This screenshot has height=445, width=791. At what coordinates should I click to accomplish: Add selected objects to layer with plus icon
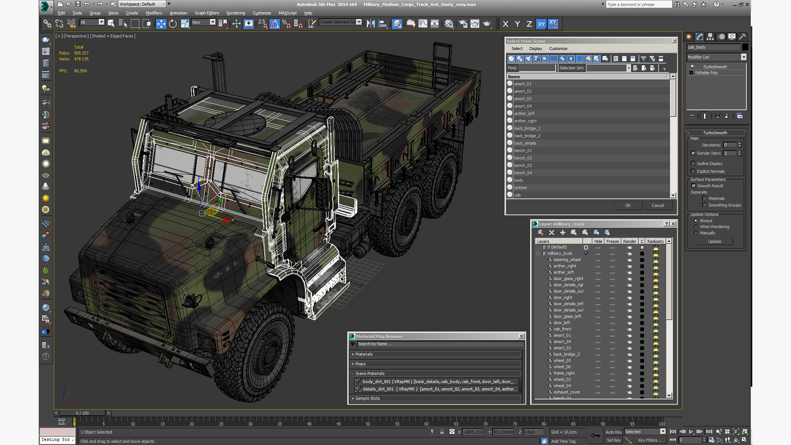click(563, 233)
